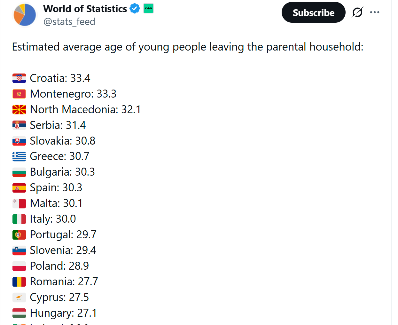
Task: Click the Serbia flag emoji
Action: (19, 125)
